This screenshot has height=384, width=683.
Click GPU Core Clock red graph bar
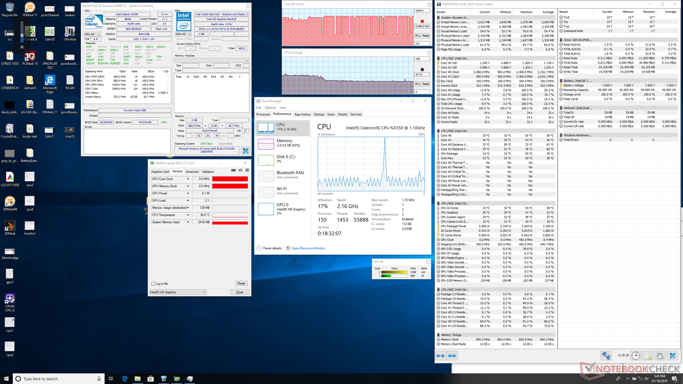coord(230,179)
